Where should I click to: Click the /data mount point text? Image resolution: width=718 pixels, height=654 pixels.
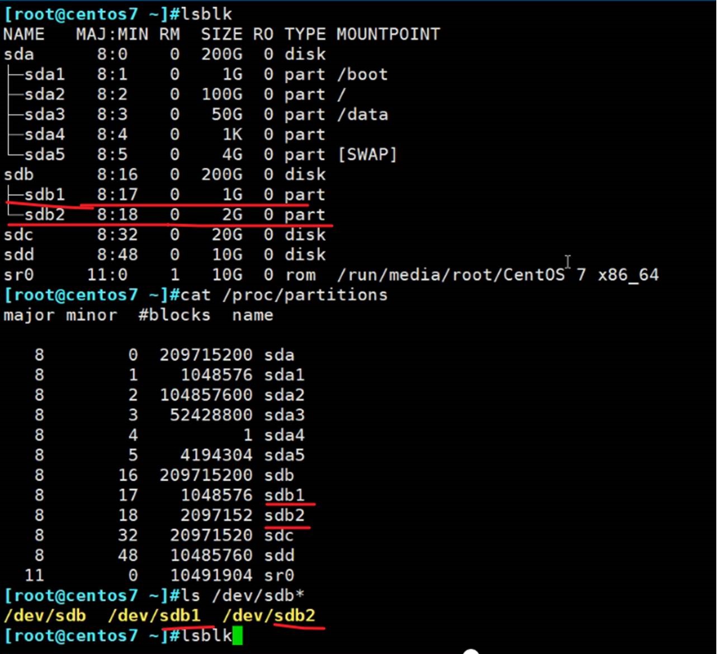pyautogui.click(x=362, y=115)
